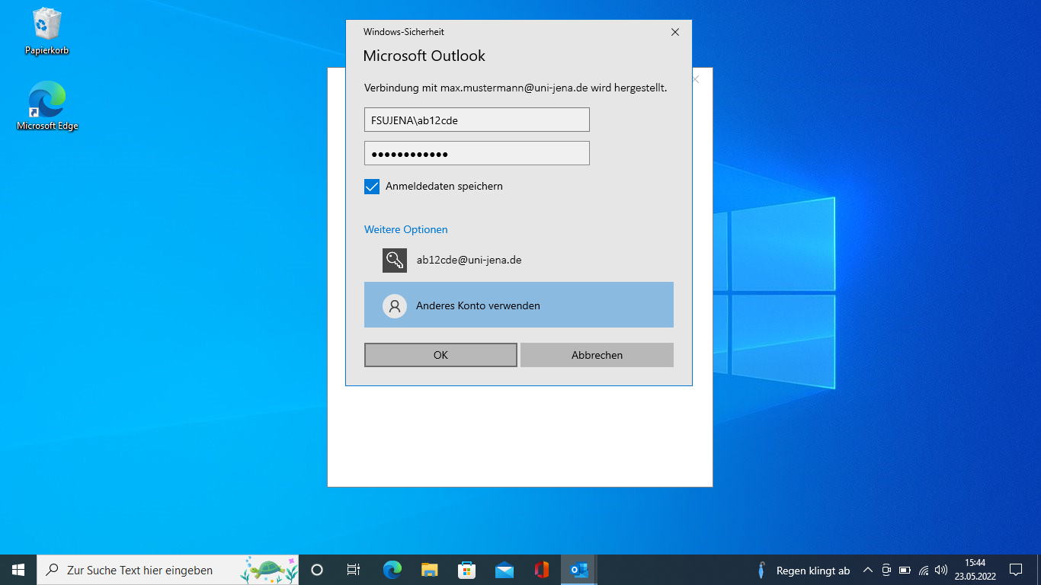Click the turtle search highlight icon

(x=269, y=569)
